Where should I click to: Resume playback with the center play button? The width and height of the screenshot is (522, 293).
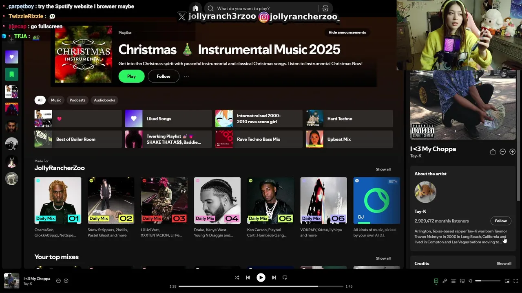(x=261, y=278)
